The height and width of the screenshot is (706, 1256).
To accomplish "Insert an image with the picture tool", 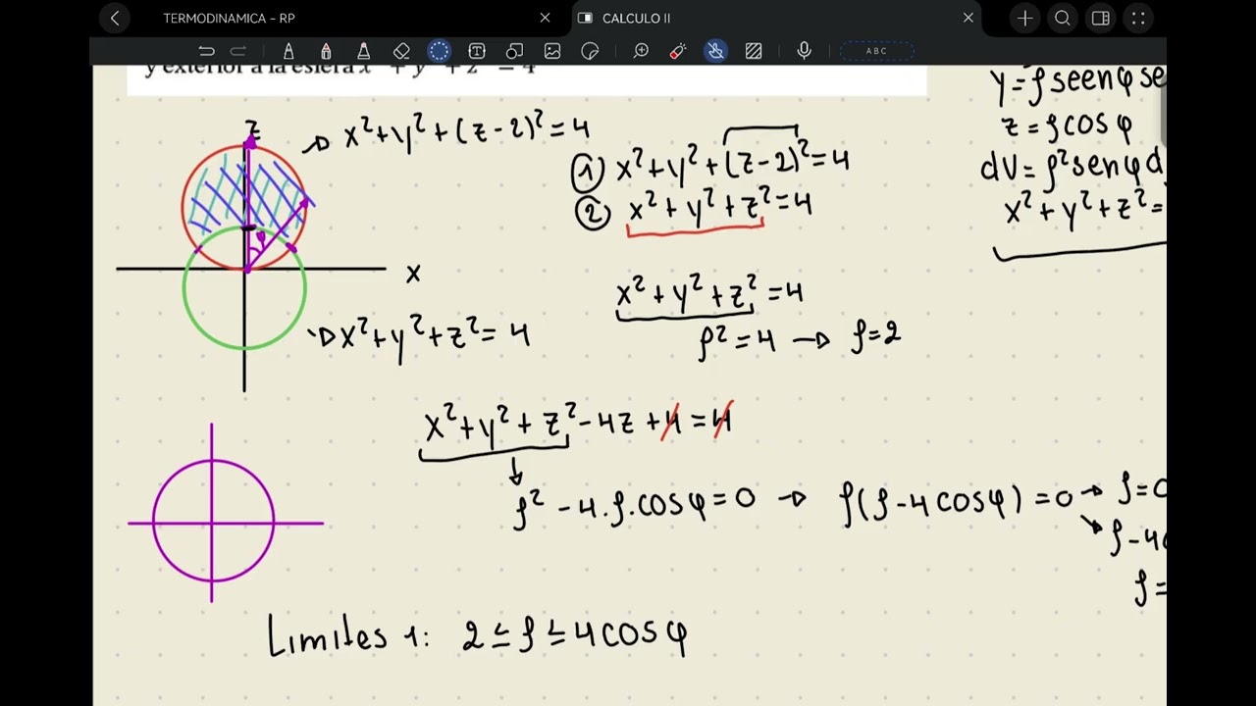I will tap(552, 51).
